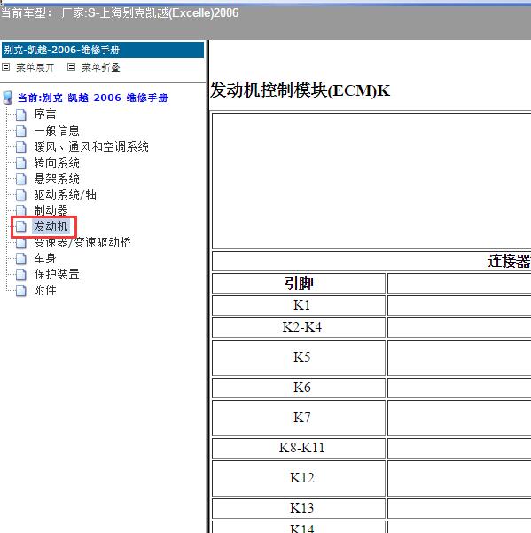Select the 车身 tree entry
The image size is (531, 533).
pyautogui.click(x=45, y=258)
